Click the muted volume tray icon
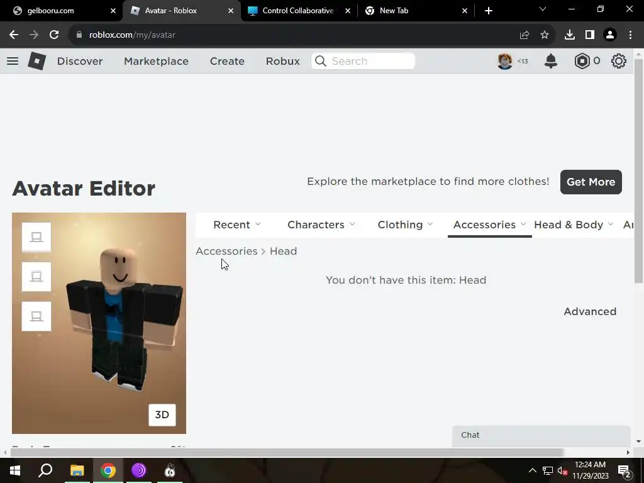 (563, 470)
